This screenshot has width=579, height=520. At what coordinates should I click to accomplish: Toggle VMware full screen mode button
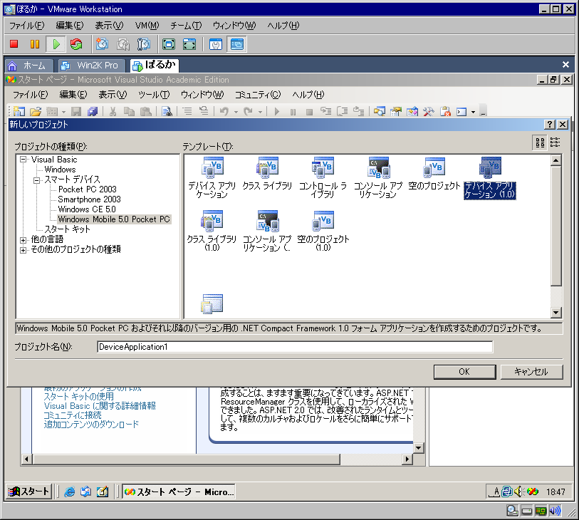coord(169,44)
